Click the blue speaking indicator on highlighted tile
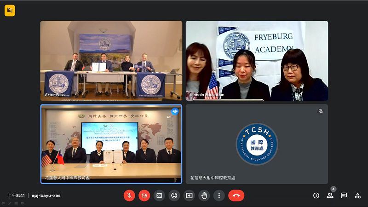 pos(175,111)
